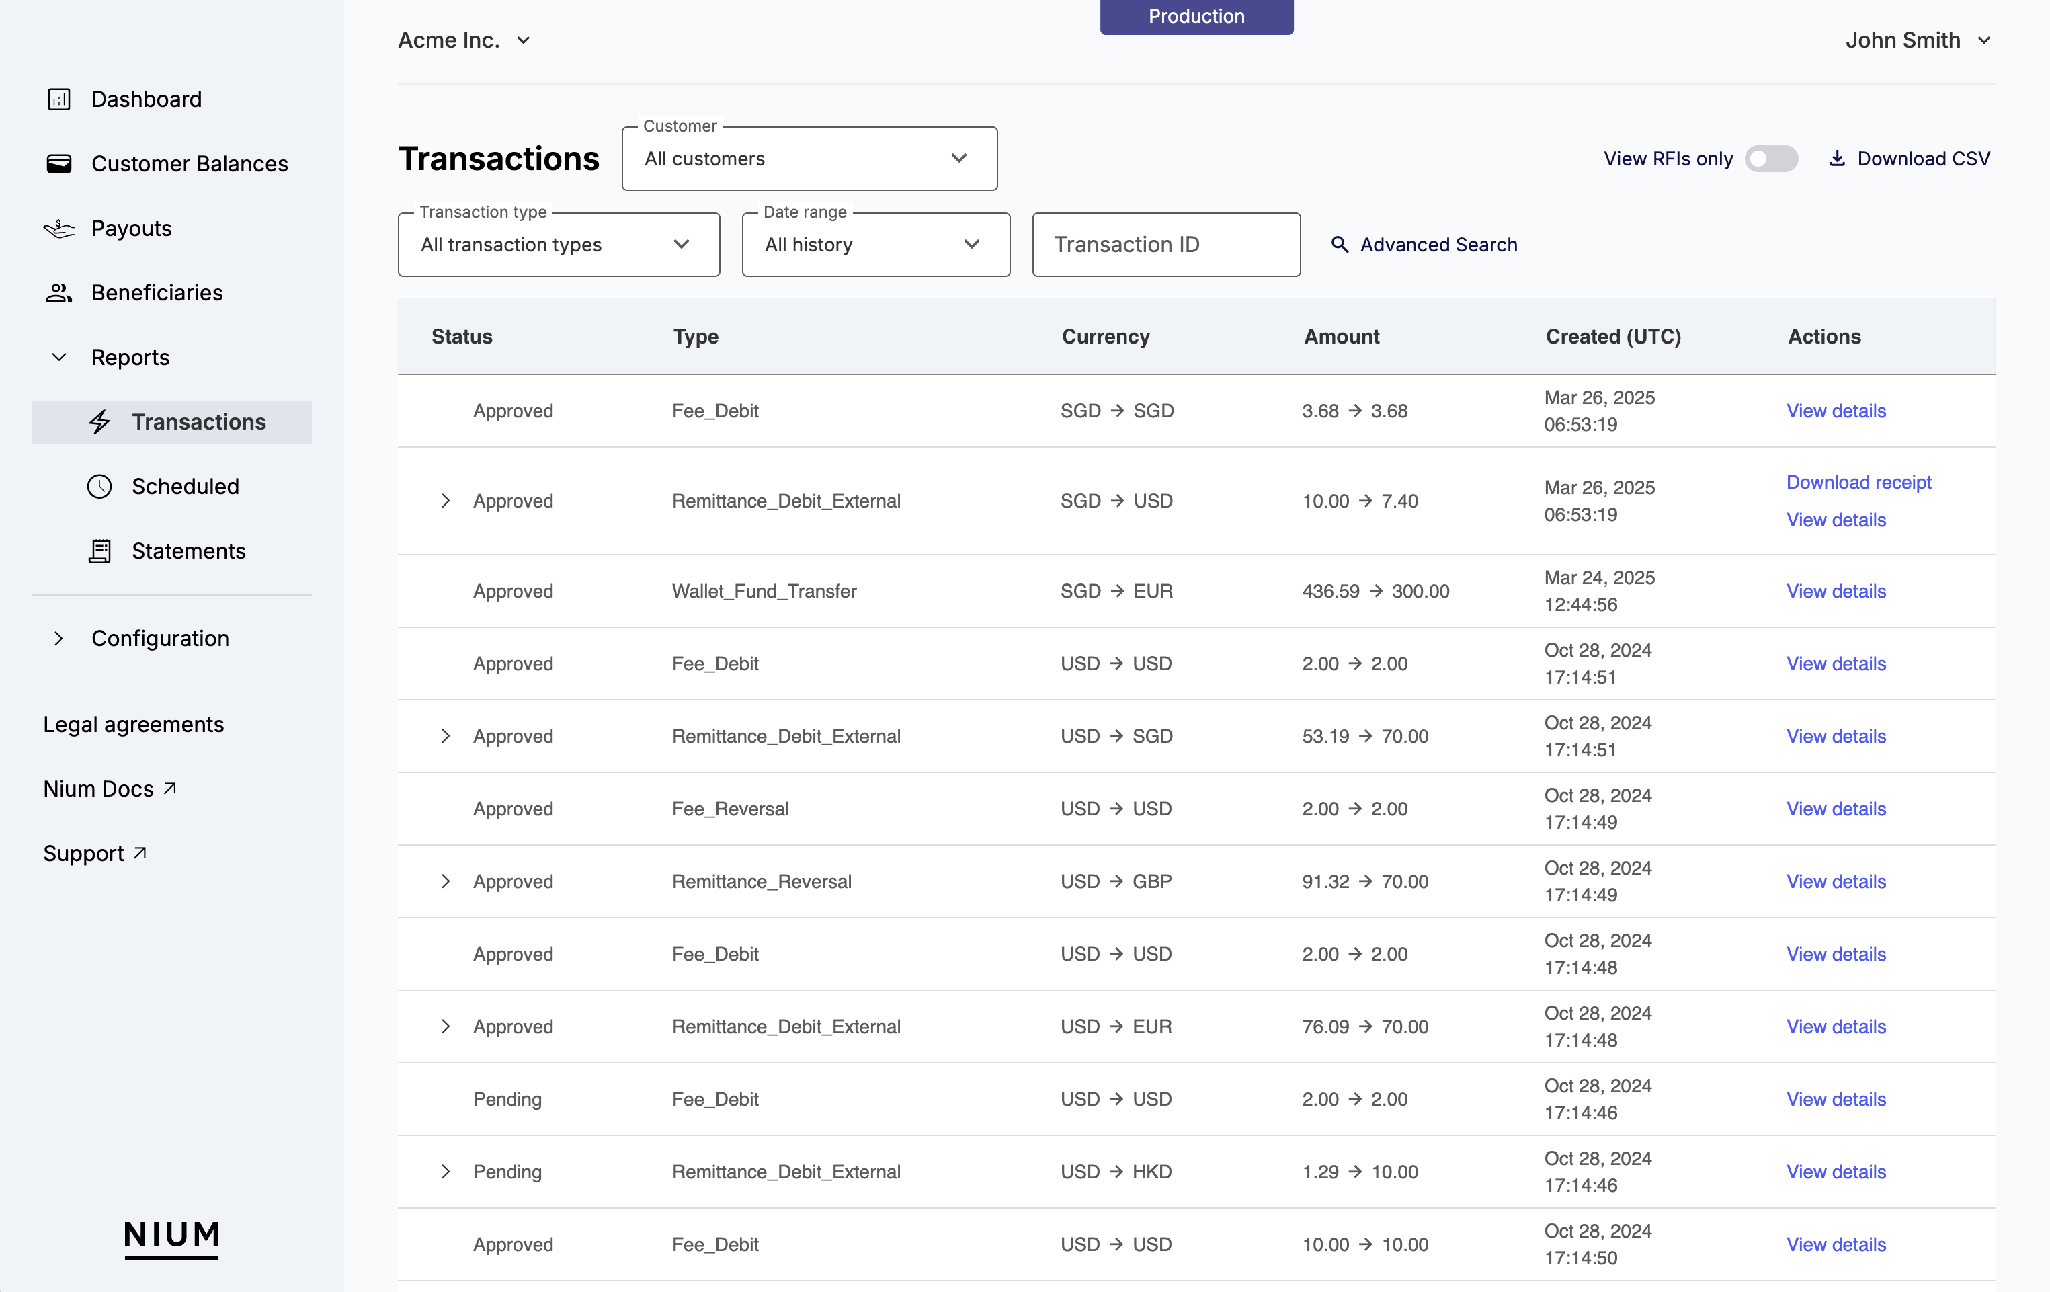Select the Transactions lightning bolt icon
The width and height of the screenshot is (2050, 1292).
pyautogui.click(x=99, y=421)
